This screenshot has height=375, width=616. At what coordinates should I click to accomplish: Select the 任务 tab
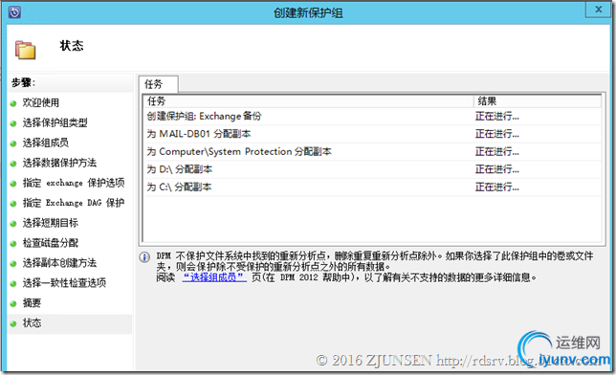click(x=159, y=84)
